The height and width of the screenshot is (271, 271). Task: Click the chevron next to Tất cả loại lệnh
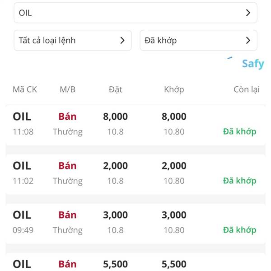click(122, 40)
